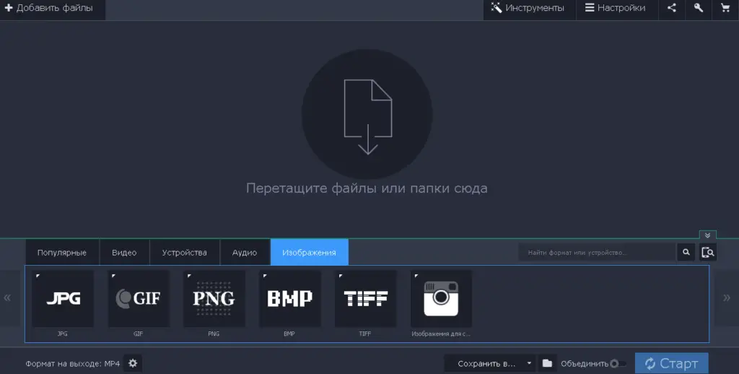
Task: Open output format gear settings
Action: [x=133, y=363]
